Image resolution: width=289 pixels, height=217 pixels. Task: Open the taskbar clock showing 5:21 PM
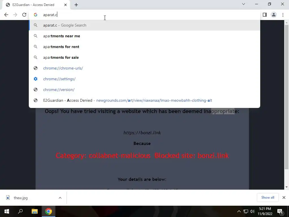coord(265,211)
